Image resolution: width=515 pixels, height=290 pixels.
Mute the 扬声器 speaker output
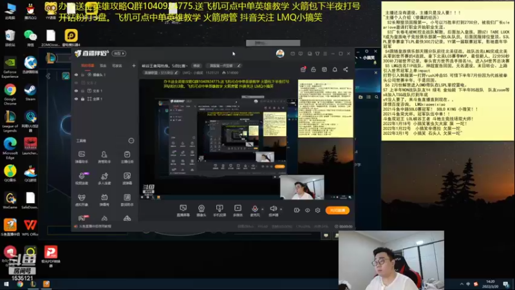tap(273, 211)
